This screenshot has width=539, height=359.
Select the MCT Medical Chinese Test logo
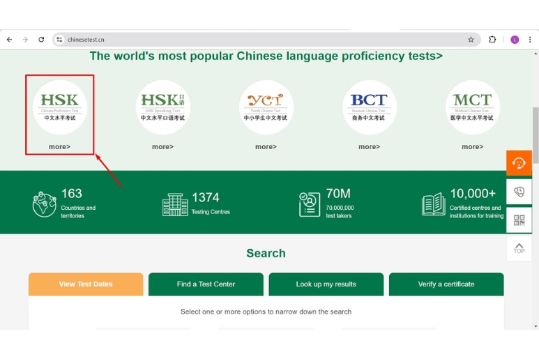[x=473, y=107]
